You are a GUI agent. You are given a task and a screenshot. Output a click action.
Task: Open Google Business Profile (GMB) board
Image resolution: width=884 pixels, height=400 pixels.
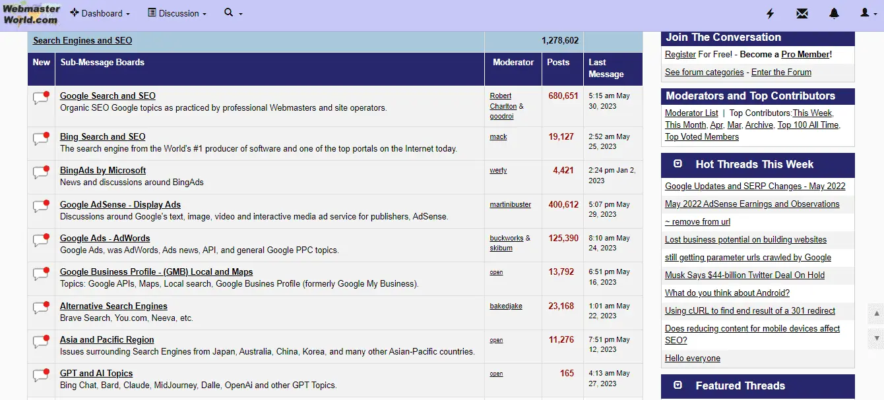pos(156,272)
